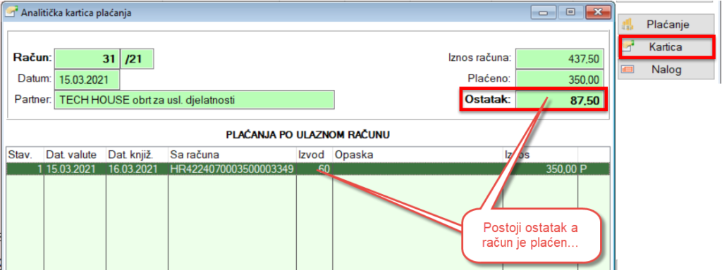Click the 16.03.2021 booking date cell
This screenshot has width=722, height=270.
coord(137,169)
